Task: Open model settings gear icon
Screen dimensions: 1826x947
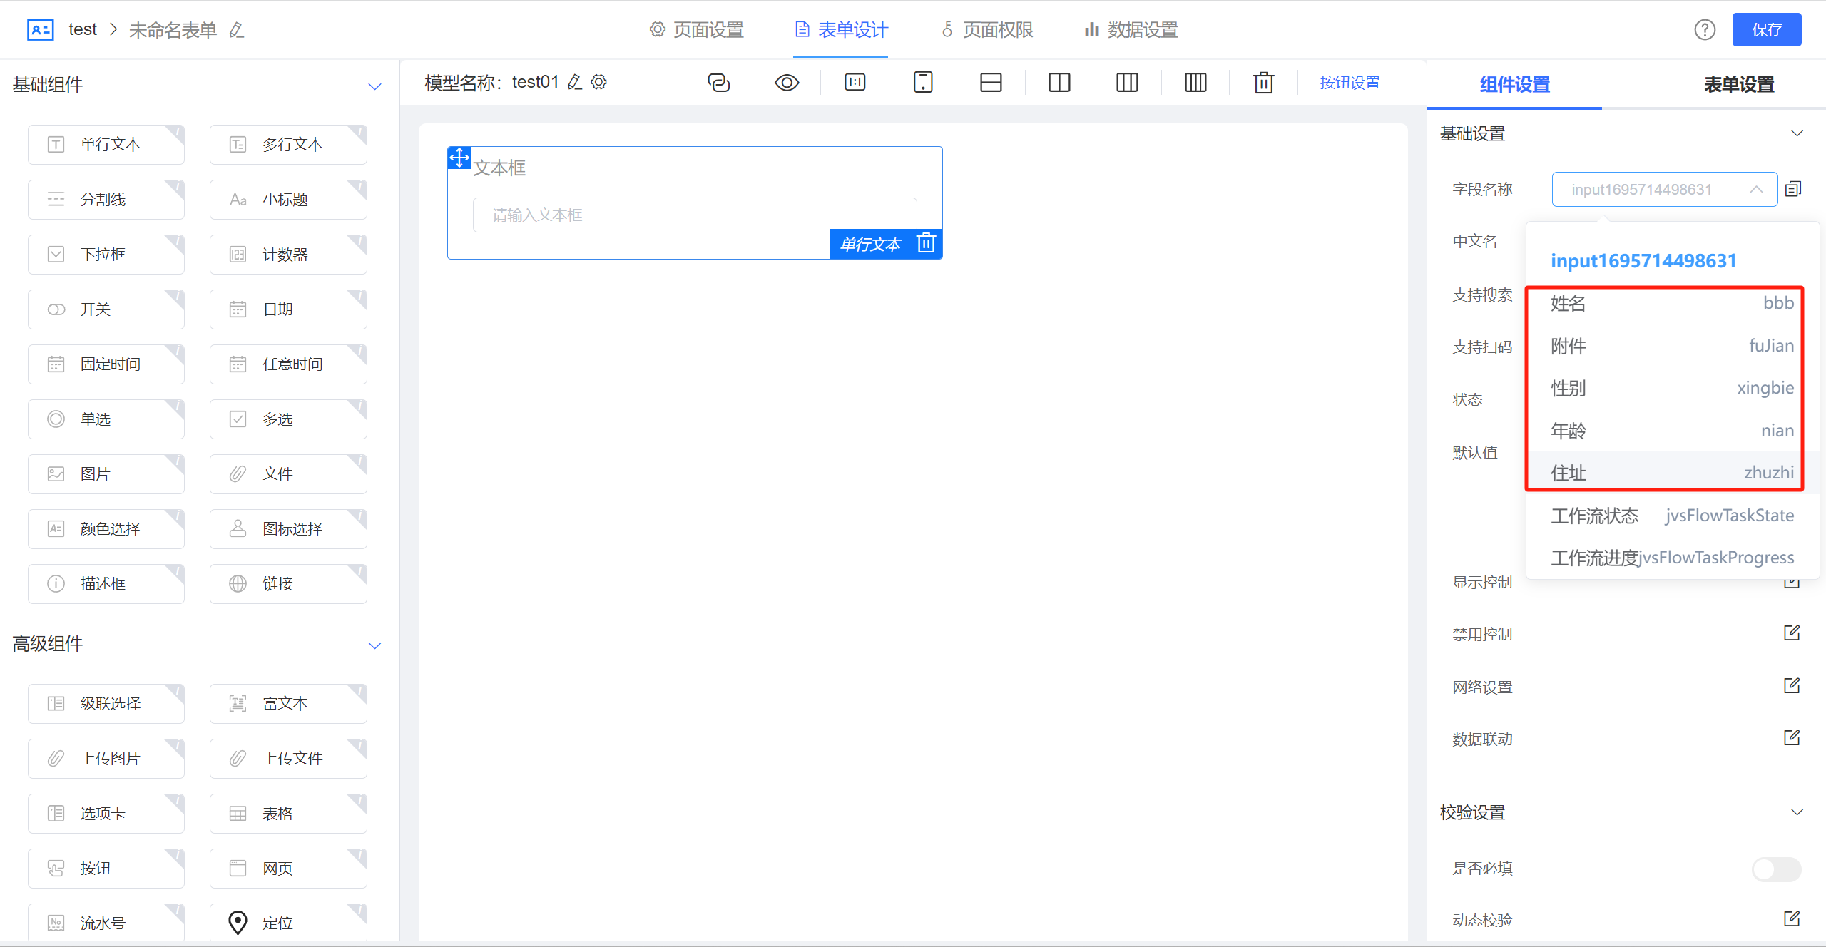Action: coord(599,82)
